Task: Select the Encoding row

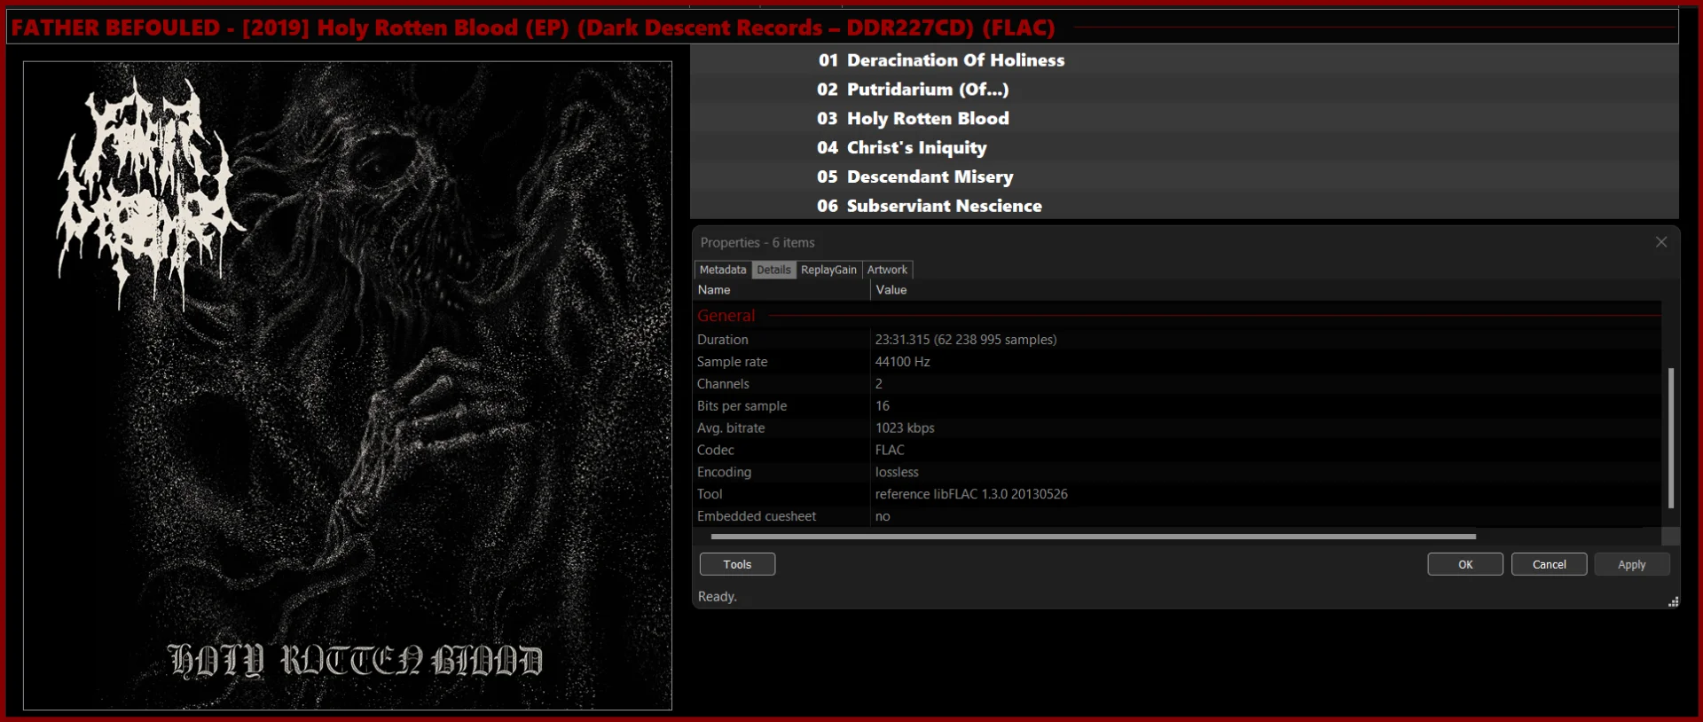Action: click(x=1177, y=473)
